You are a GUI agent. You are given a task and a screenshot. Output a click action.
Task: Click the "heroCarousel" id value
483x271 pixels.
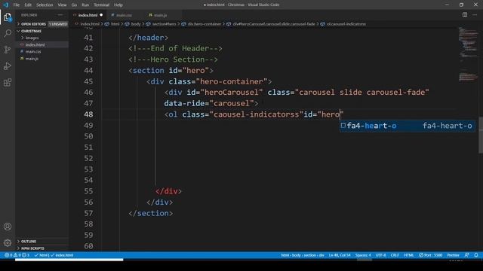232,93
